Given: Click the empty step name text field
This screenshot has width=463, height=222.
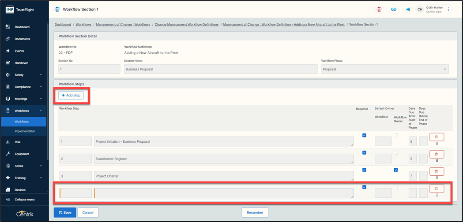Looking at the screenshot, I should click(x=223, y=193).
